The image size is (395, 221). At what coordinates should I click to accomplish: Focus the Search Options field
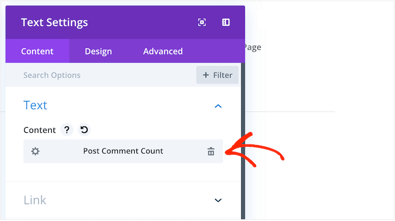tap(100, 75)
